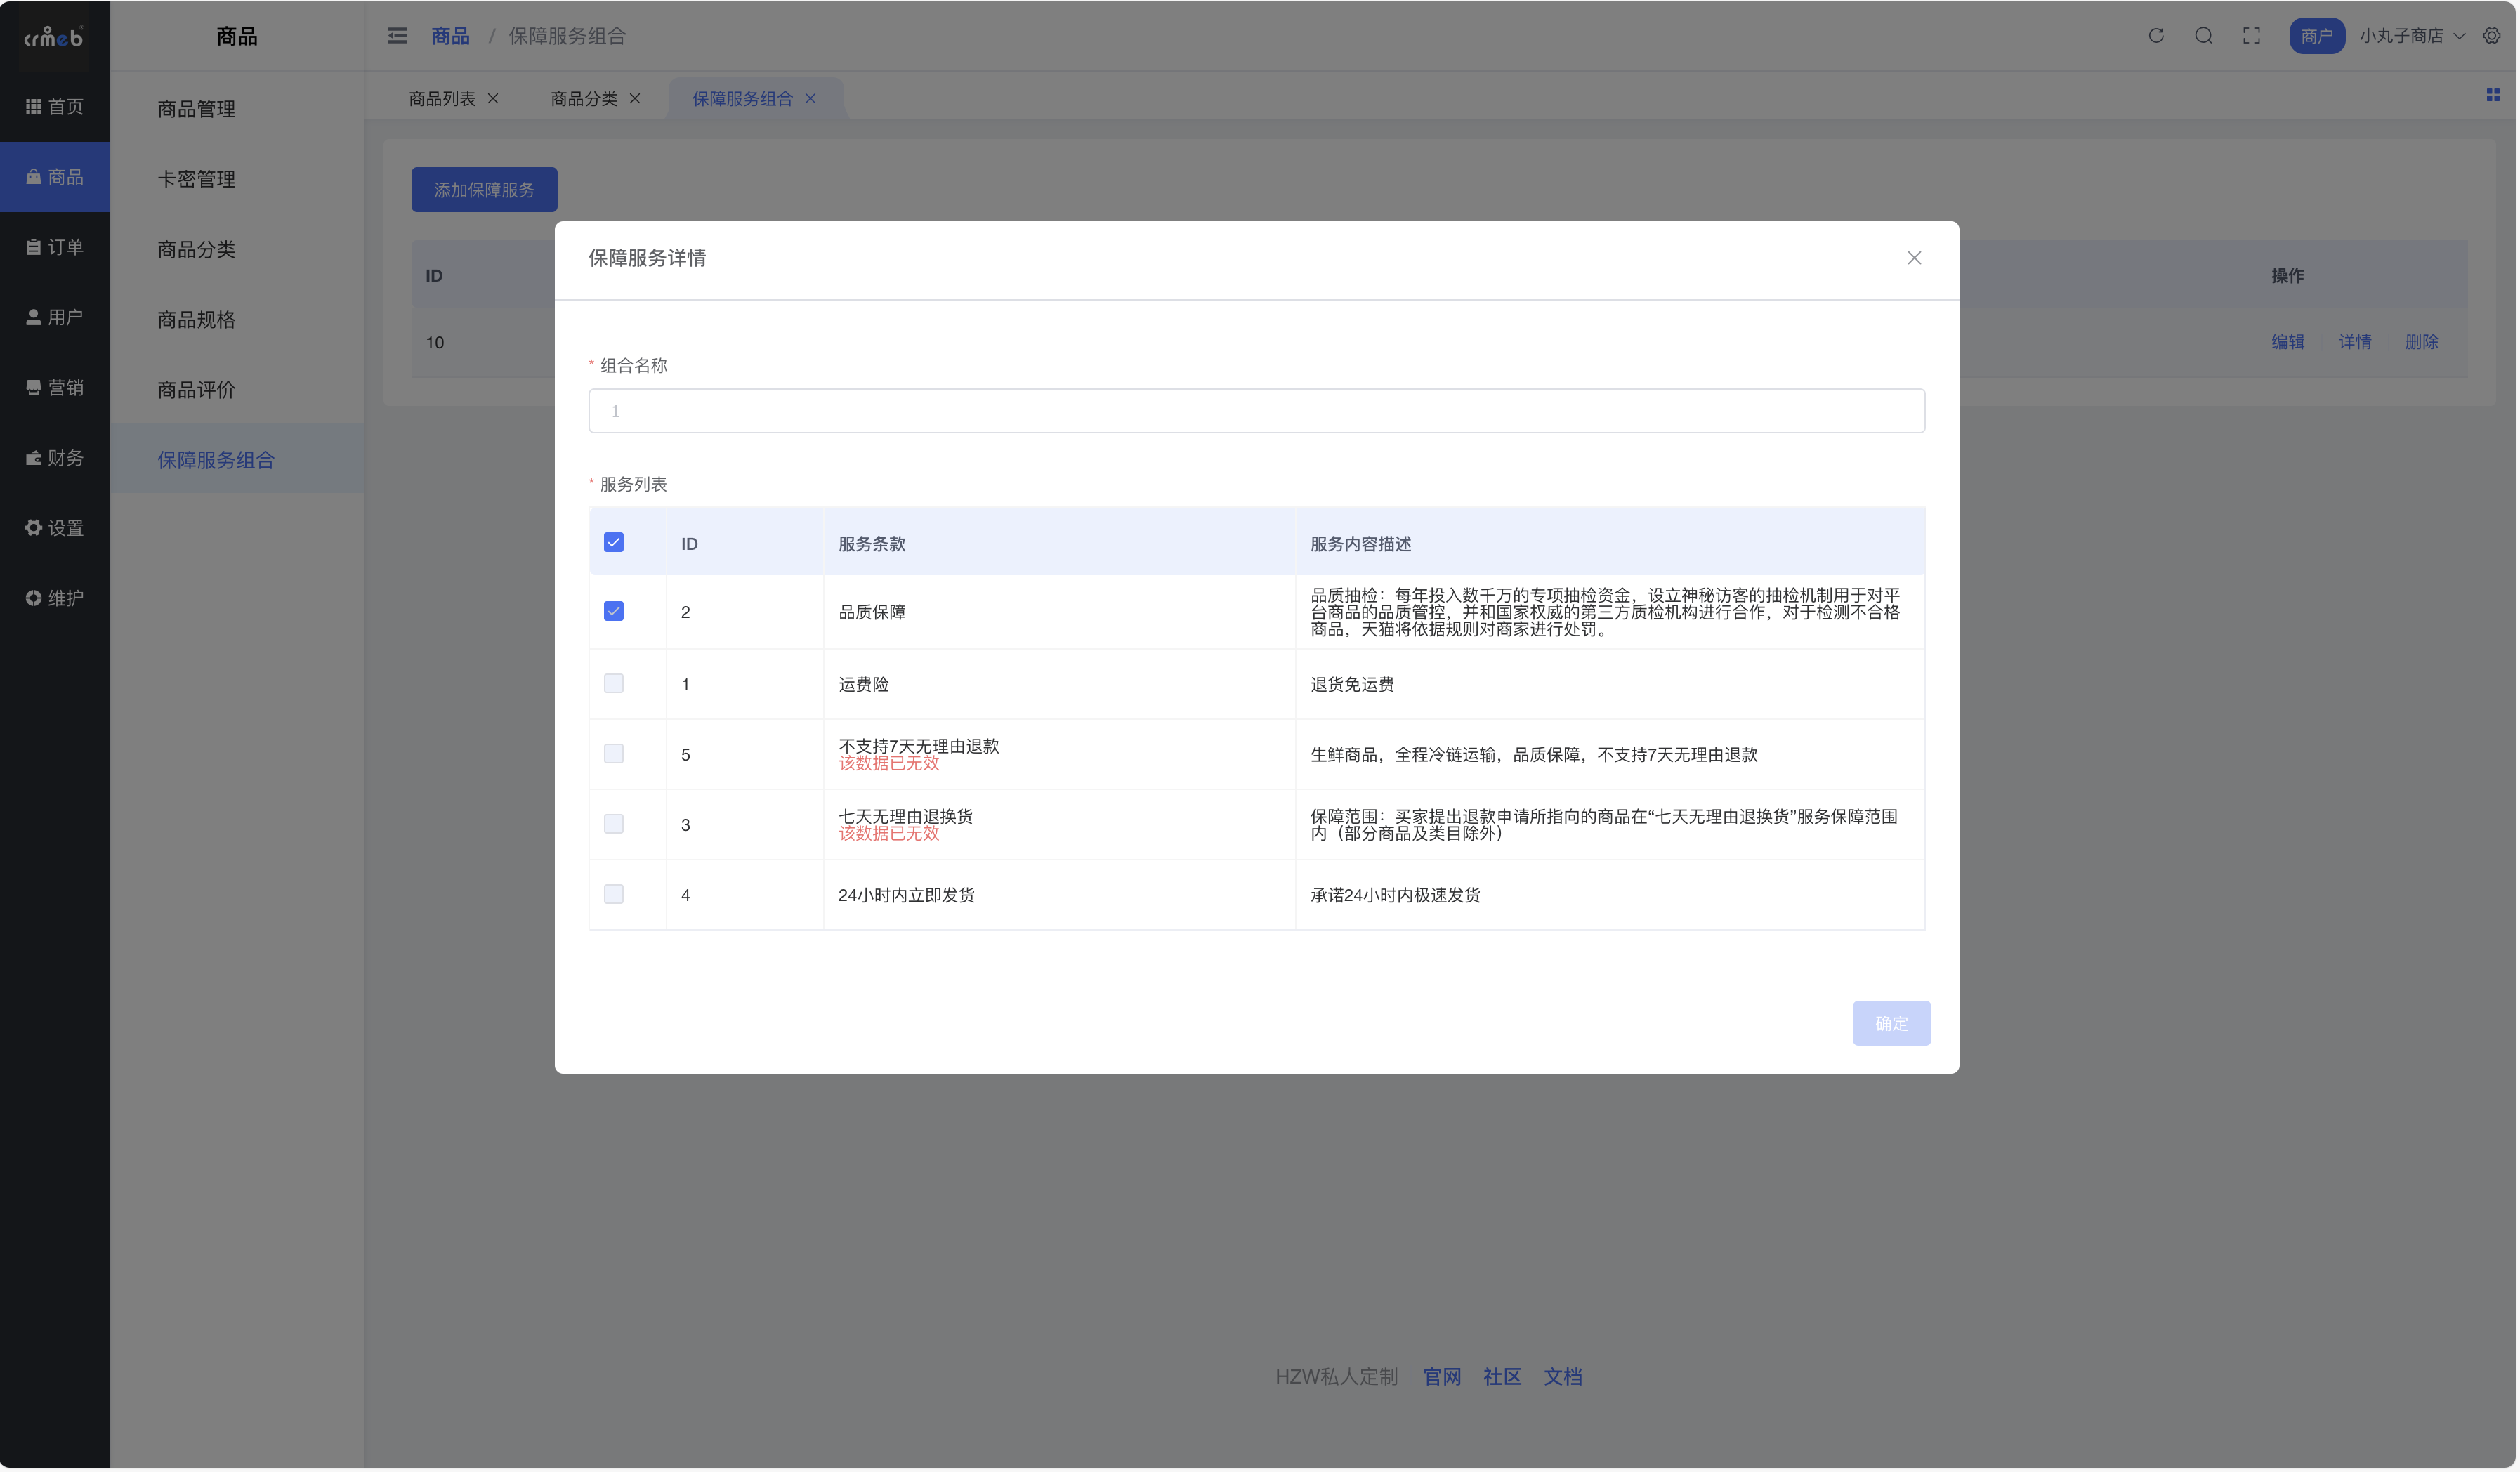
Task: Close the 保障服务详情 dialog with X
Action: click(x=1913, y=258)
